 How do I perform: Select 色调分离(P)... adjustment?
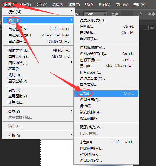pos(106,100)
